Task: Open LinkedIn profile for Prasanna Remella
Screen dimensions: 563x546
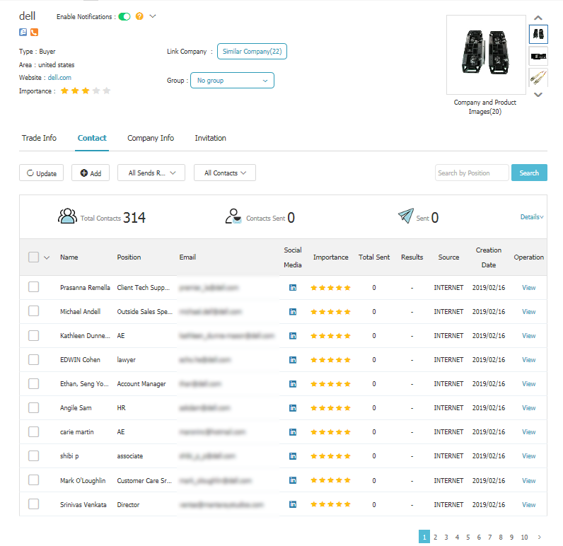Action: [x=293, y=288]
